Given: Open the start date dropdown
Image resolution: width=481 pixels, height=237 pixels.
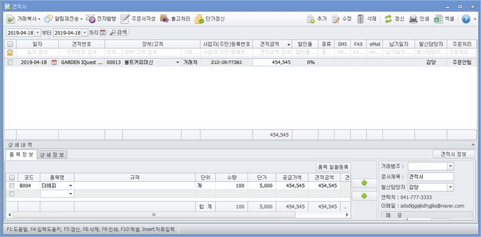Looking at the screenshot, I should tap(38, 32).
